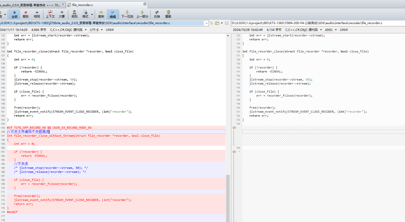Switch to the jl706nle_audio folder compare tab
This screenshot has height=222, width=405.
tap(30, 5)
